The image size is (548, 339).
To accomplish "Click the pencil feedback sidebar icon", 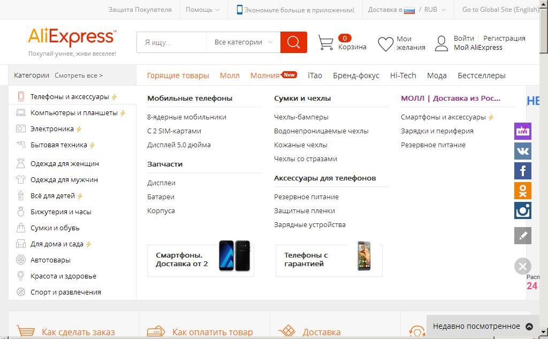I will tap(522, 236).
